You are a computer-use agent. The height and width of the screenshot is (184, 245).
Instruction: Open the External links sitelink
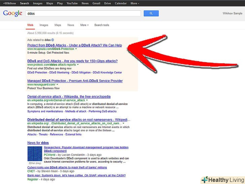point(73,134)
